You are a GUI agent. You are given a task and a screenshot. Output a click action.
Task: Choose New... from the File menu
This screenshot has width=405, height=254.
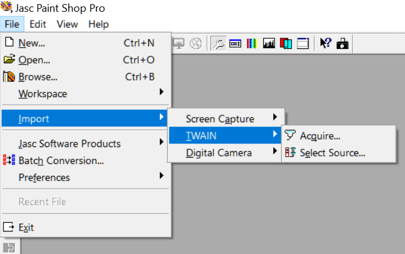click(x=86, y=43)
